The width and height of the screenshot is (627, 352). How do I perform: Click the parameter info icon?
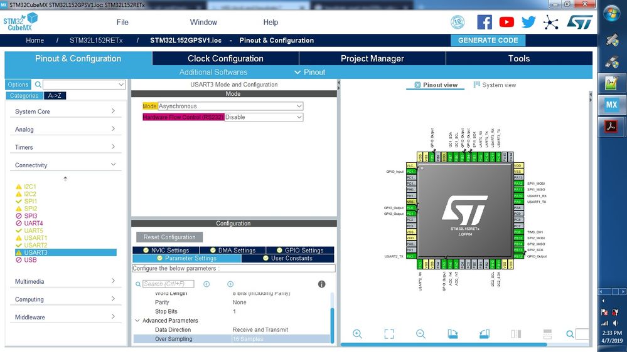click(x=321, y=284)
